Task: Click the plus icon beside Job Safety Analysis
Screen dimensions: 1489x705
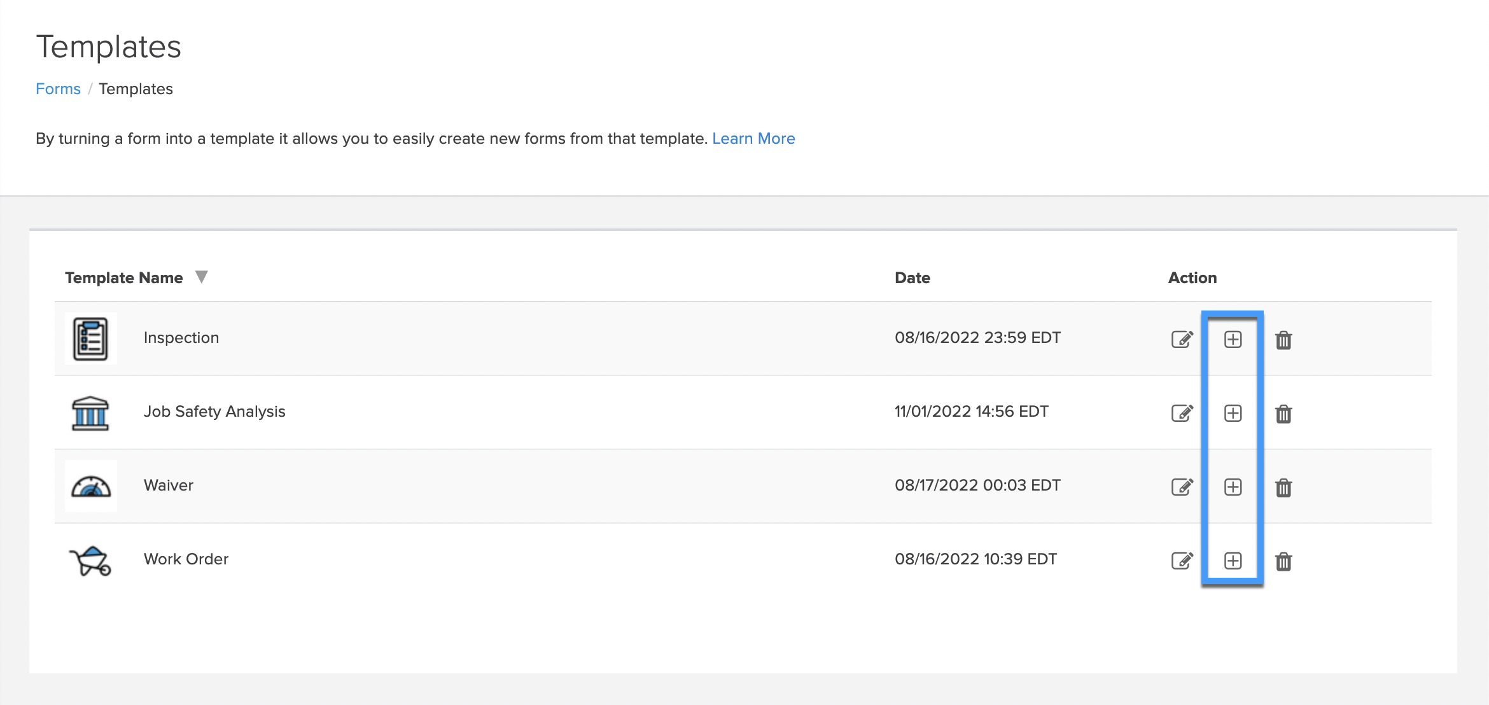Action: pyautogui.click(x=1233, y=412)
